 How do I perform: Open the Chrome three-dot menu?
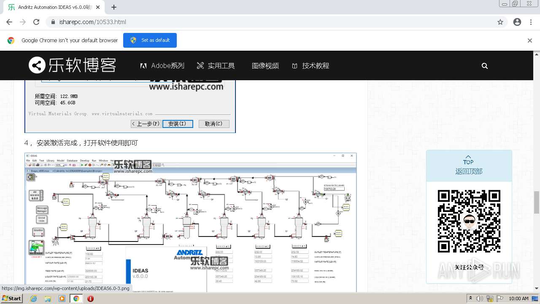tap(531, 22)
